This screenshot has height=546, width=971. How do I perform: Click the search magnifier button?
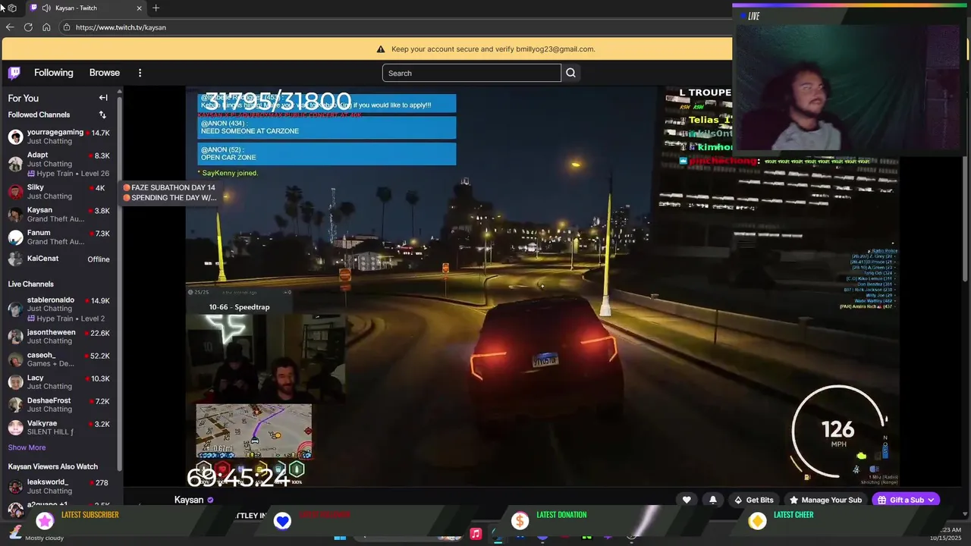[570, 73]
